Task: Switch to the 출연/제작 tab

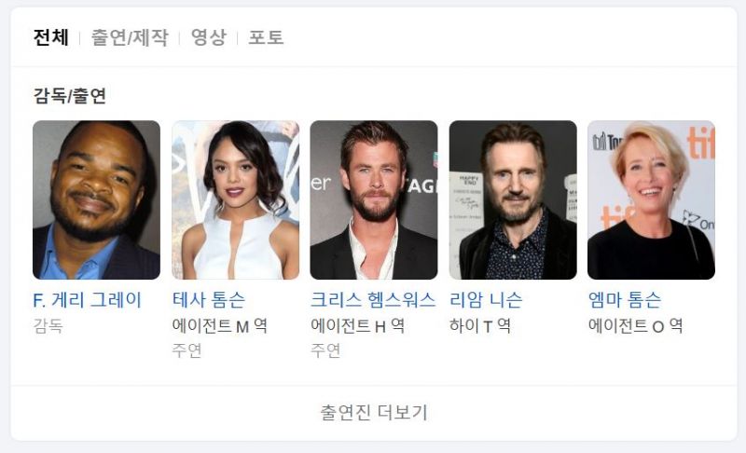Action: pyautogui.click(x=130, y=37)
